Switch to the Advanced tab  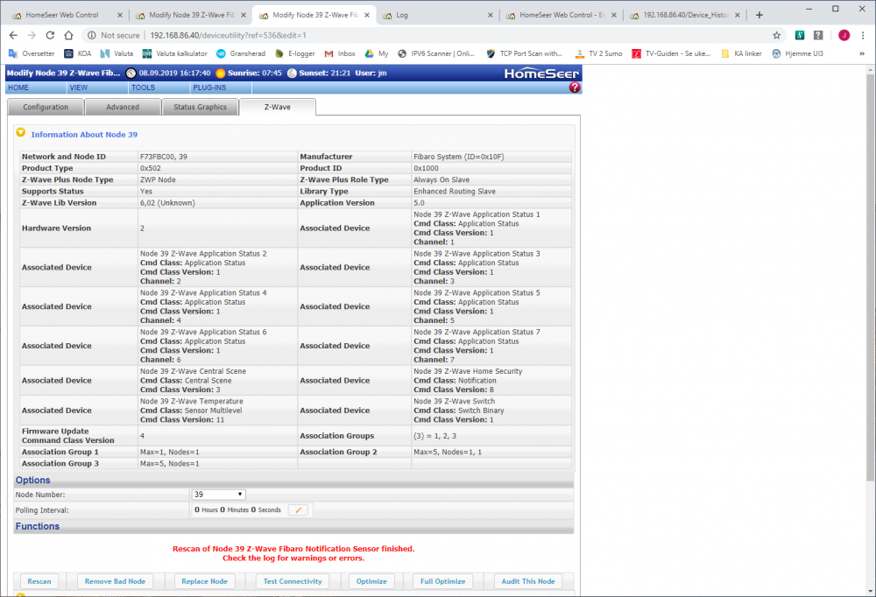tap(123, 107)
